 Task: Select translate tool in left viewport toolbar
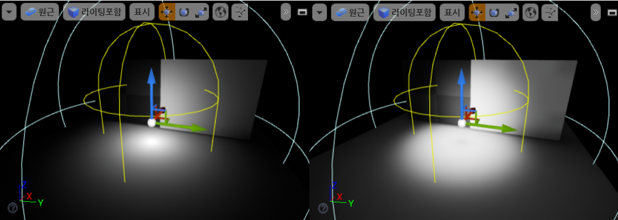click(167, 12)
